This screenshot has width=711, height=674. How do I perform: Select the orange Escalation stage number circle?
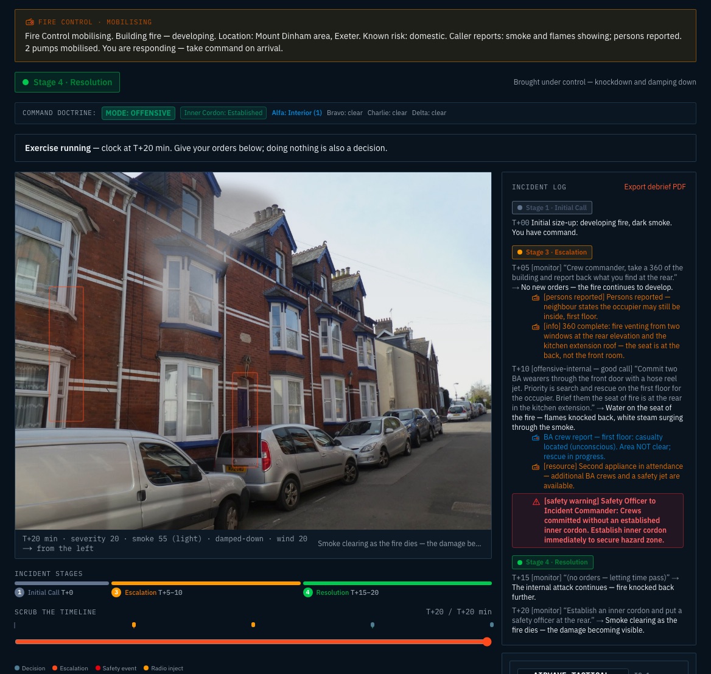116,592
